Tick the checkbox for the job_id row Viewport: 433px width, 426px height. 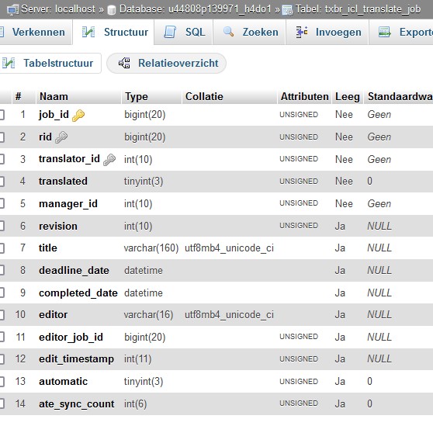pos(2,115)
